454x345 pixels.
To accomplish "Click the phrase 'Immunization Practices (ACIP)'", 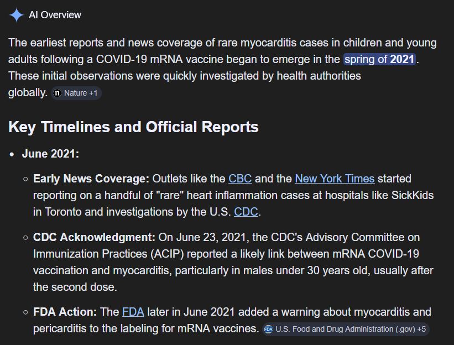I will point(108,254).
